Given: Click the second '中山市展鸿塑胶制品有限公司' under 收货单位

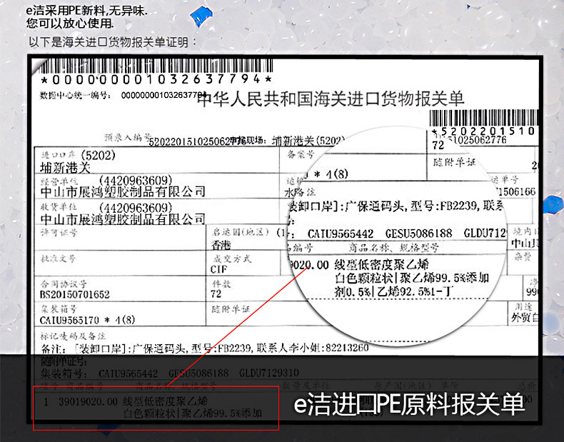Looking at the screenshot, I should pyautogui.click(x=123, y=219).
